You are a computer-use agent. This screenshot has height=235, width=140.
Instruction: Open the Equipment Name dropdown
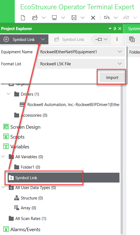pyautogui.click(x=81, y=52)
